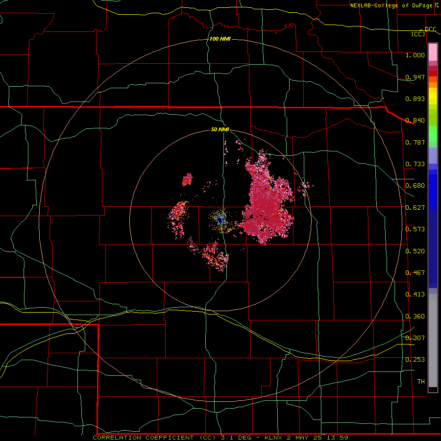Viewport: 441px width, 441px height.
Task: Click the 50 NMI range ring label
Action: click(x=220, y=129)
